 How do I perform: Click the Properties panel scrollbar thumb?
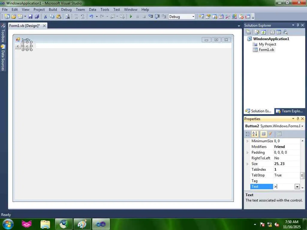pos(302,175)
